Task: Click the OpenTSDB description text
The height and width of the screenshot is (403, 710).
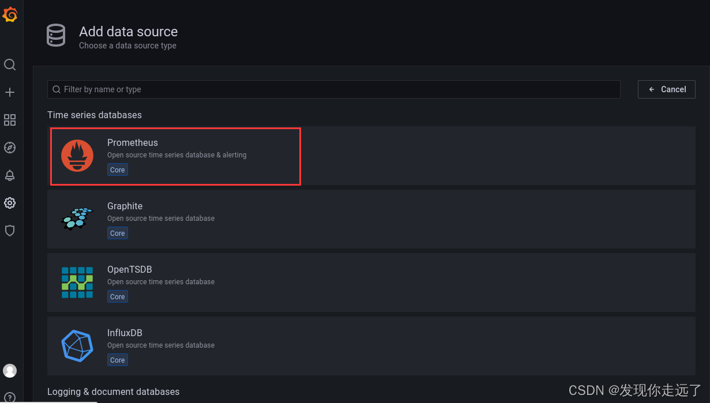Action: point(161,282)
